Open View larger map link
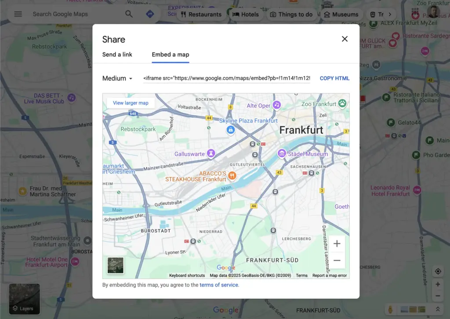 click(131, 103)
